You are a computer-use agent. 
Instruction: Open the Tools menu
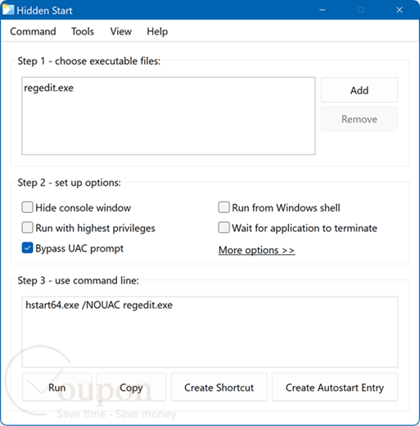coord(83,31)
